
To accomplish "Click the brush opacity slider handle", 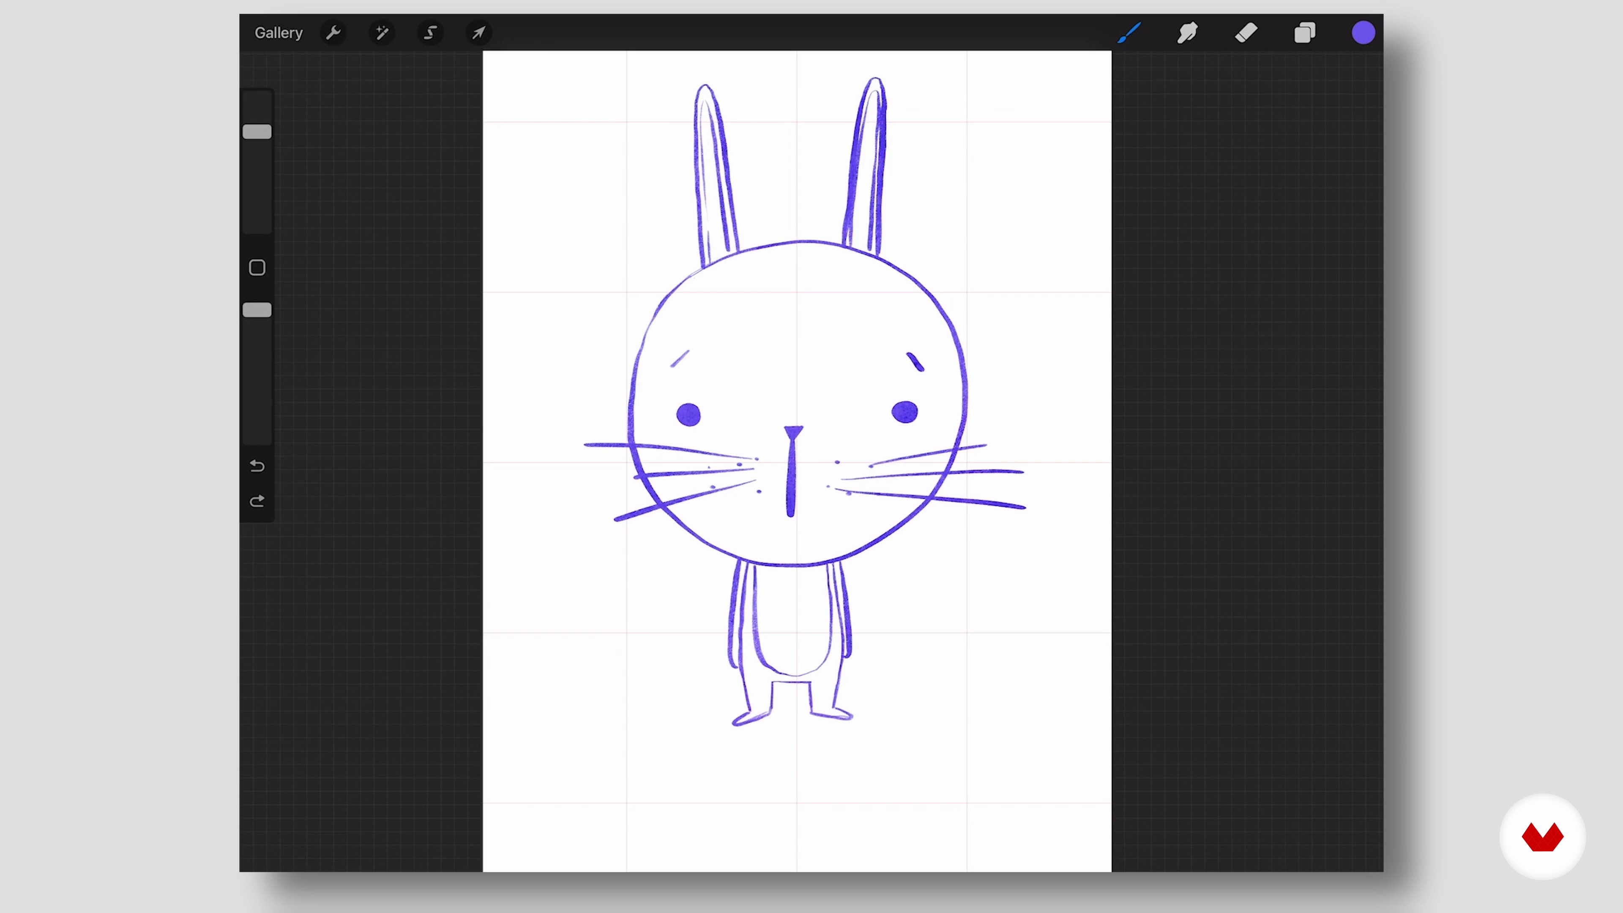I will [x=257, y=310].
